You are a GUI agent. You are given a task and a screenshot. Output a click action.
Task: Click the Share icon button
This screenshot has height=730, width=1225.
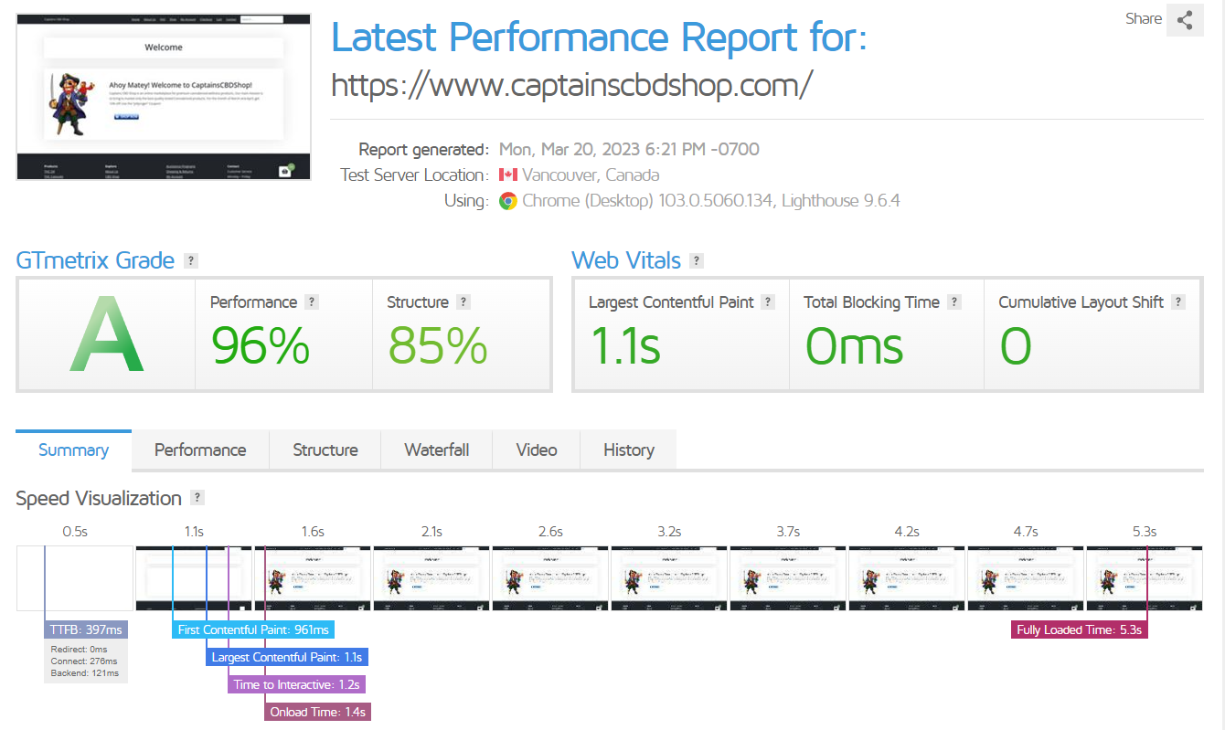tap(1185, 19)
